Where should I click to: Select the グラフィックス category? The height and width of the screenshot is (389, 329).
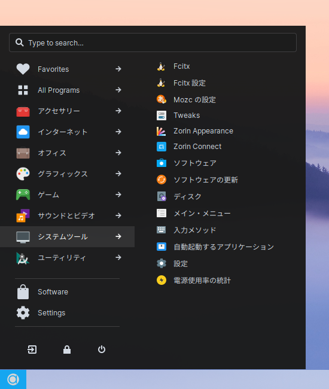click(x=68, y=174)
